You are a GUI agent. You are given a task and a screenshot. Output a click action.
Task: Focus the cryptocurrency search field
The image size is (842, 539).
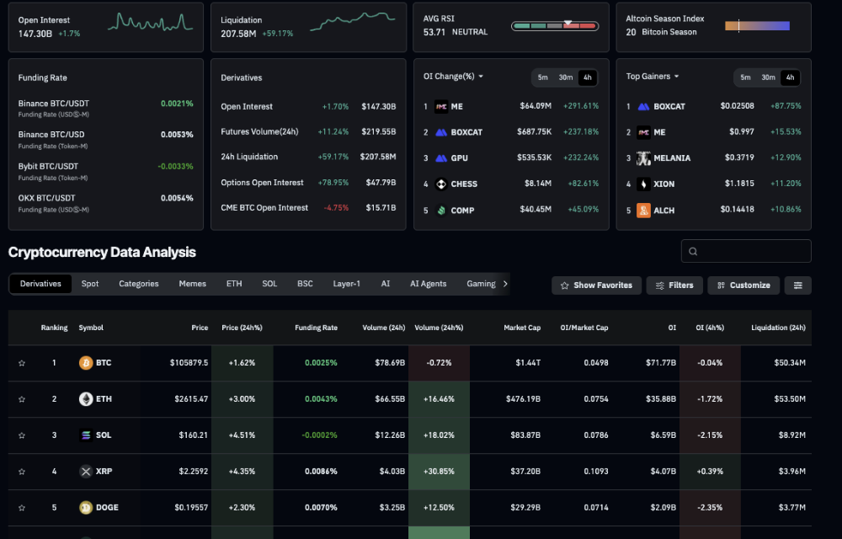point(746,251)
